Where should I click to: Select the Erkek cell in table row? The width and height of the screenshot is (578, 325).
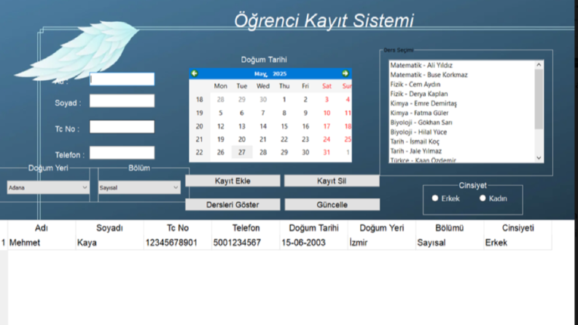click(x=518, y=243)
